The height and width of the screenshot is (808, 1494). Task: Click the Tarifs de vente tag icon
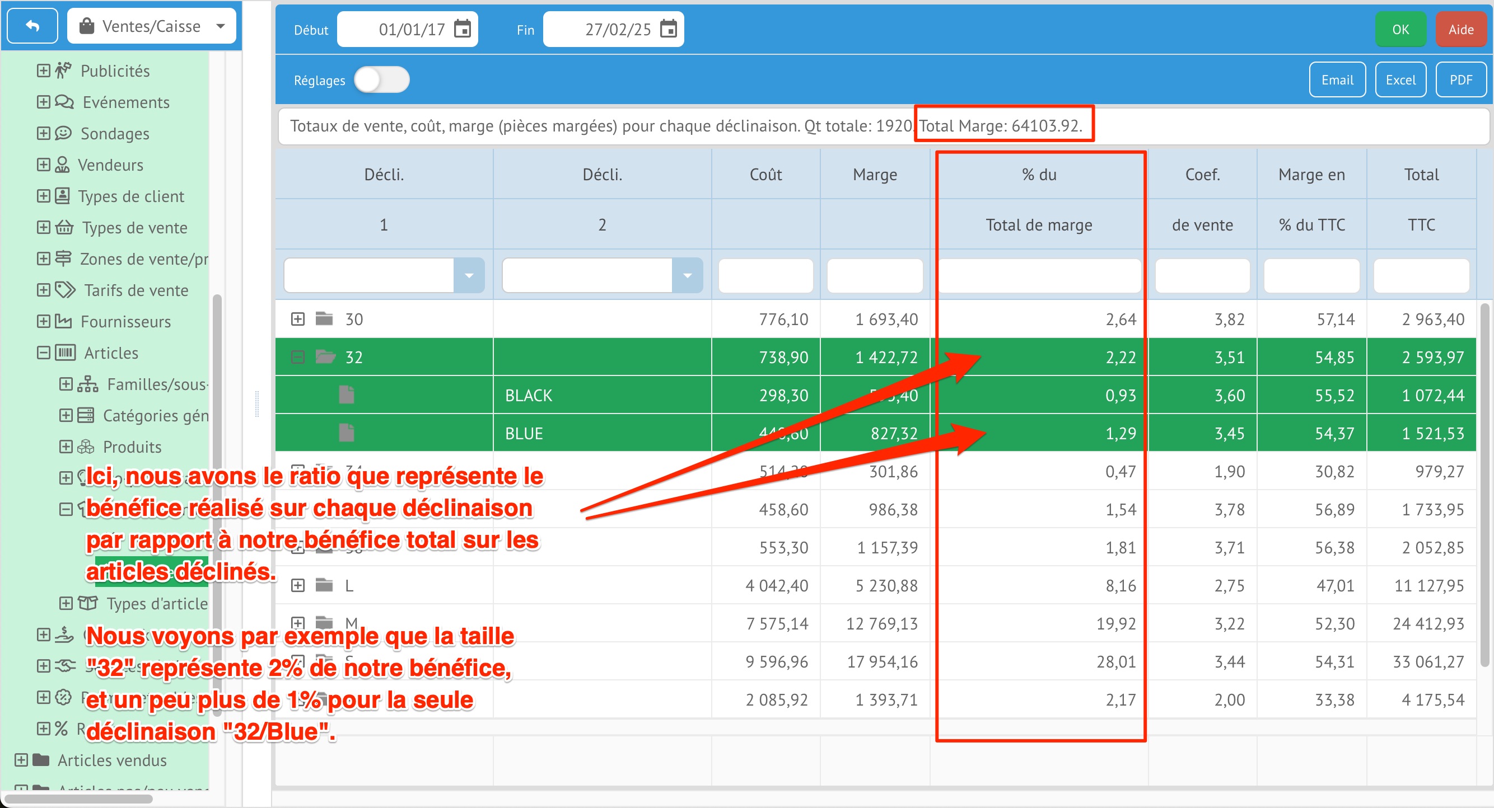click(x=65, y=290)
